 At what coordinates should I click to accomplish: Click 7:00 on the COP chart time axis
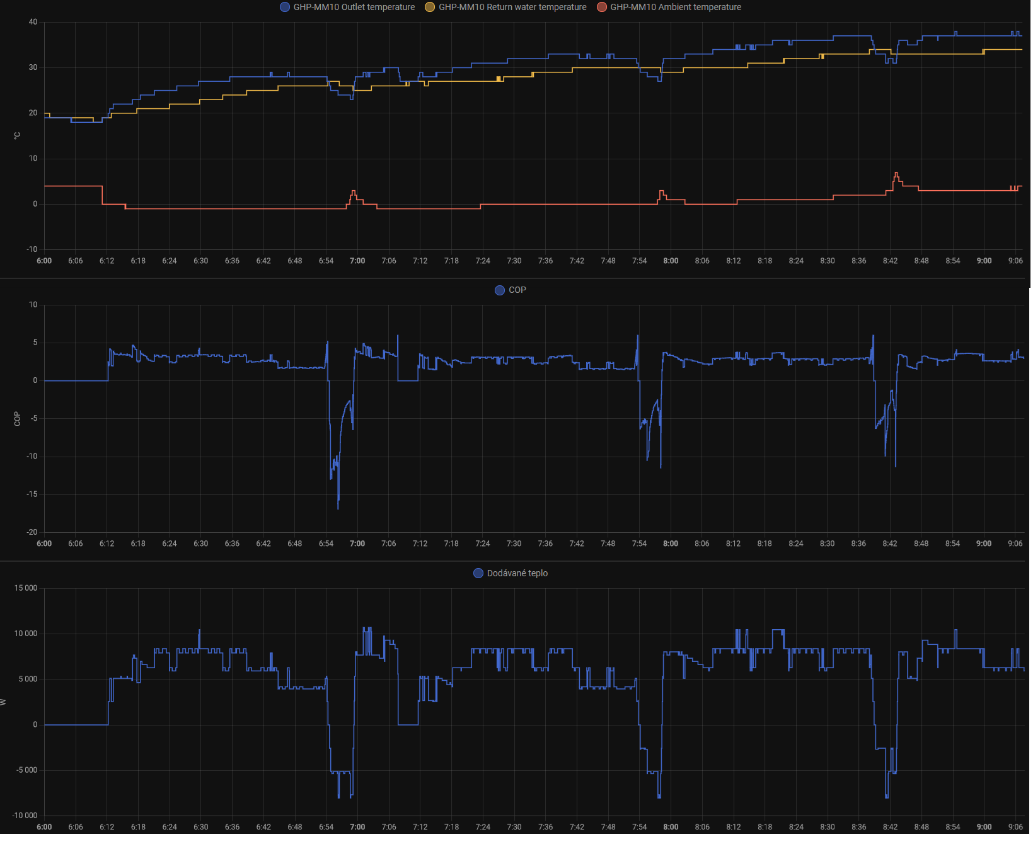pyautogui.click(x=357, y=544)
